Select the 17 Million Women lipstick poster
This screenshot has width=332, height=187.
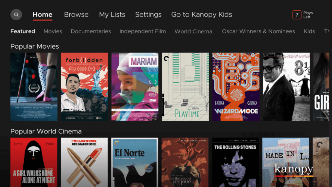84,162
